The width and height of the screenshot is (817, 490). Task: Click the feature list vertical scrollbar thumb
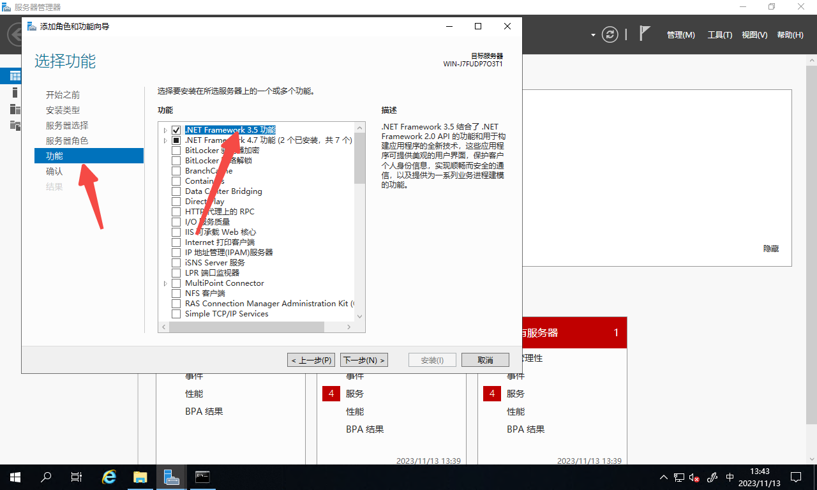[x=359, y=158]
